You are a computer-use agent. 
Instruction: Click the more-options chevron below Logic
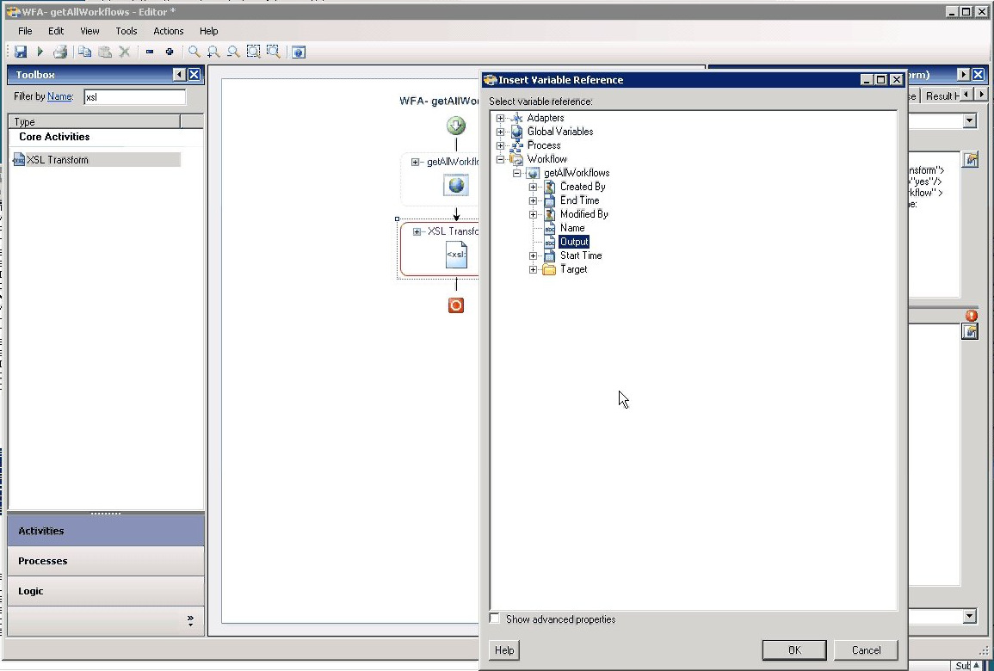(190, 621)
